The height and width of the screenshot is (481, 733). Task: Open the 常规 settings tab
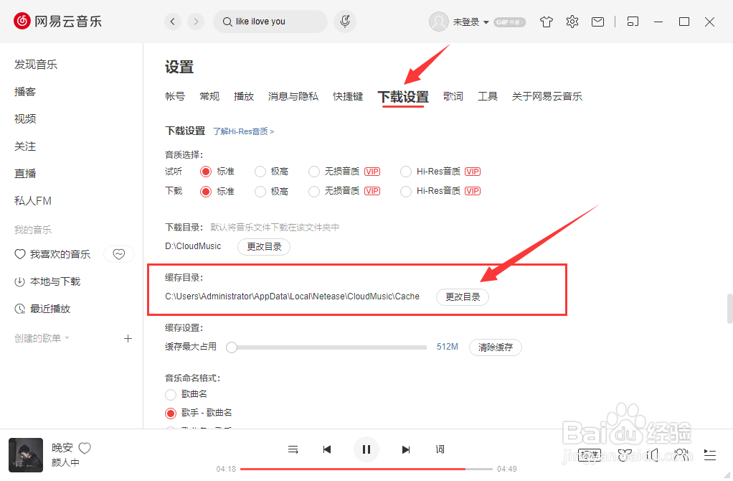209,96
